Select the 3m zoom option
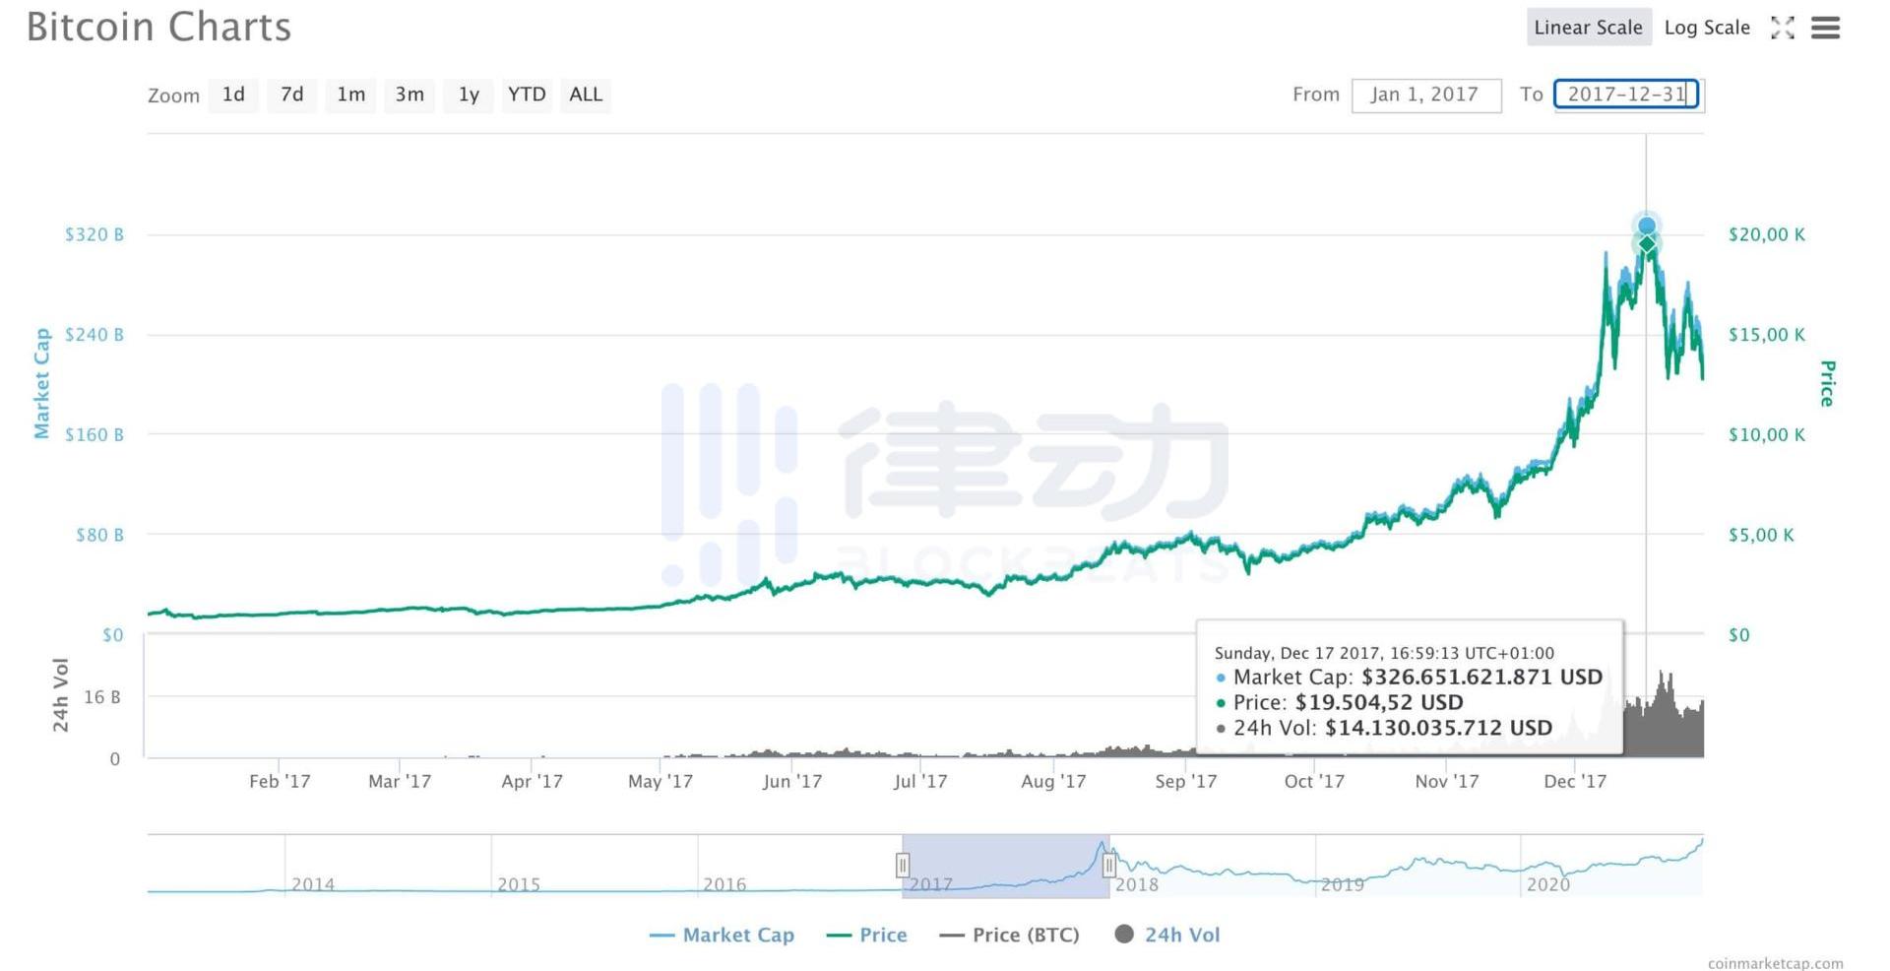Screen dimensions: 1890x971 409,95
